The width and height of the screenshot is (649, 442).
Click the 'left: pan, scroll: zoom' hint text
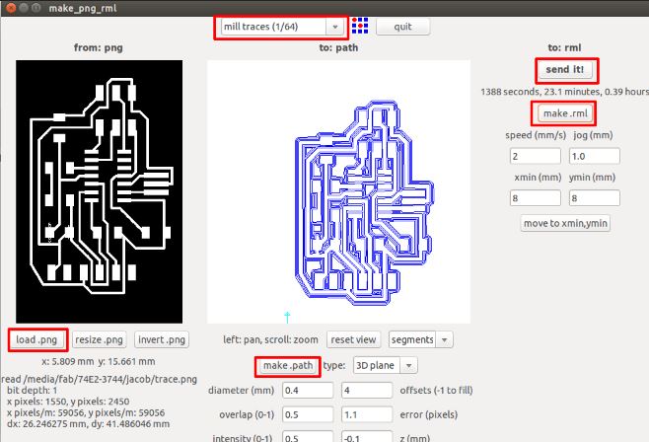(270, 339)
